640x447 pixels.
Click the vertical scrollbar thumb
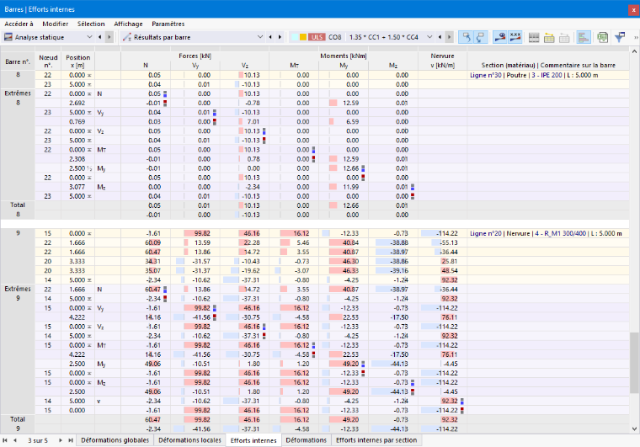[x=634, y=363]
